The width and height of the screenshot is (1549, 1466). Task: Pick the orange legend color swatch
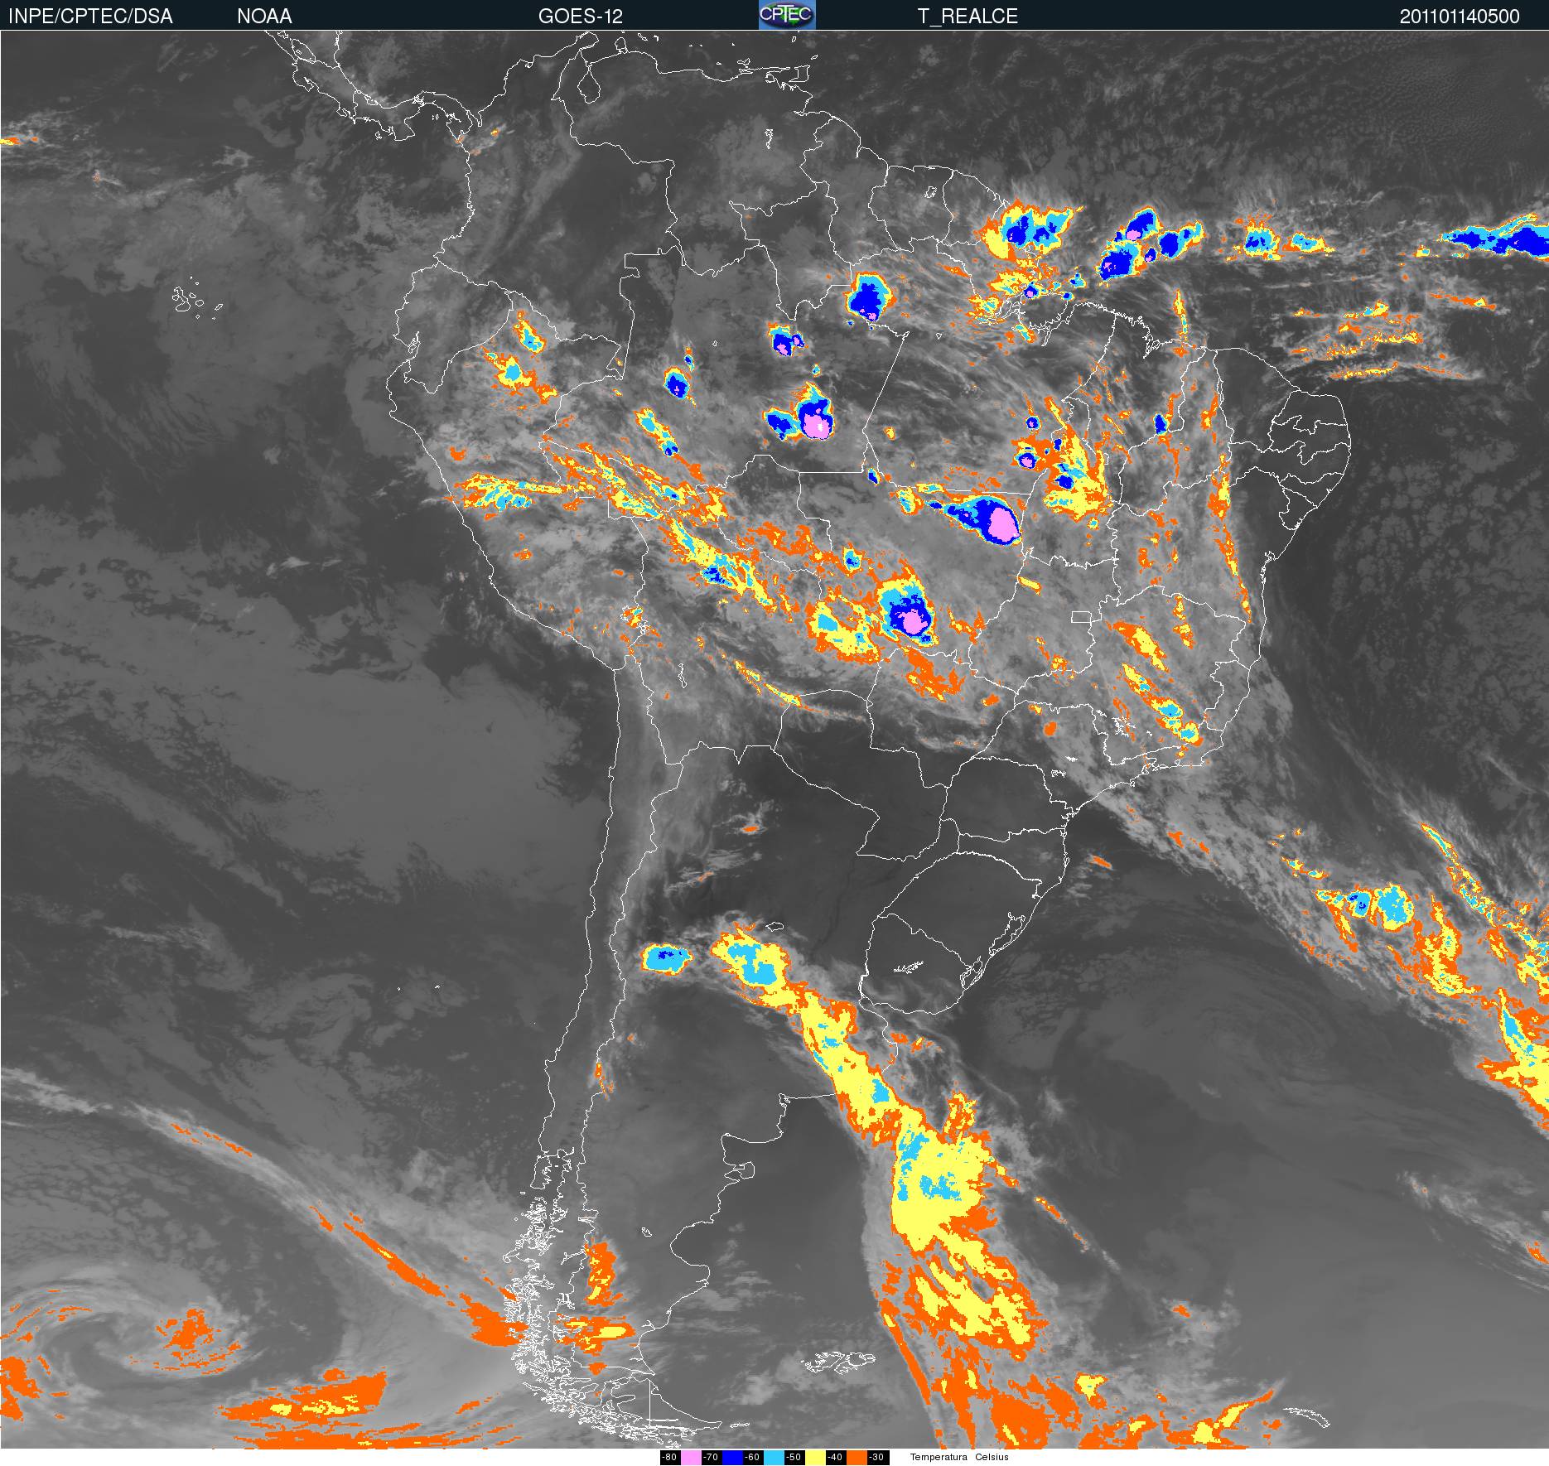click(x=857, y=1458)
